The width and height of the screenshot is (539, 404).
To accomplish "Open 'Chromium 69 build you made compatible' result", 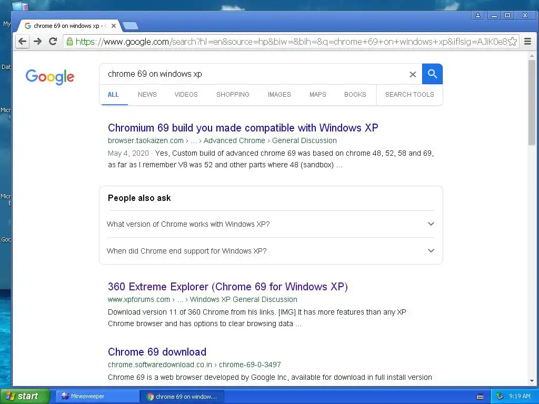I will point(243,128).
